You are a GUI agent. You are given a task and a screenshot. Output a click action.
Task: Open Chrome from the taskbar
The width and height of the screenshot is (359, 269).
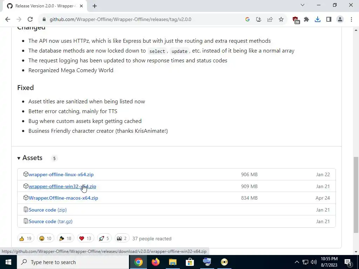tap(138, 262)
